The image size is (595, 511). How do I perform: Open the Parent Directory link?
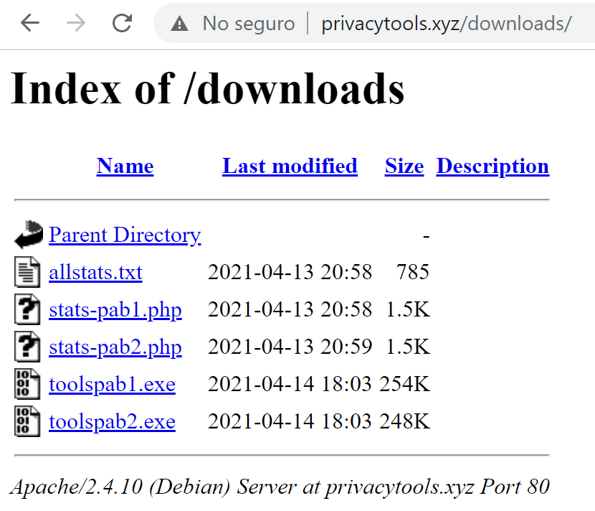(x=125, y=235)
